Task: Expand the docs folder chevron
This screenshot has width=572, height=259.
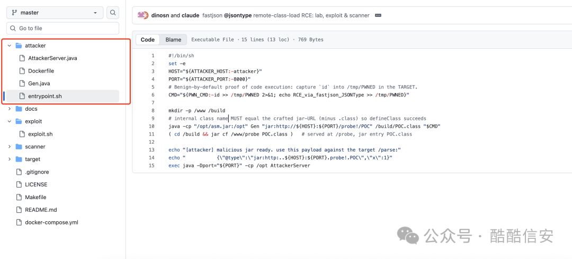Action: point(10,109)
